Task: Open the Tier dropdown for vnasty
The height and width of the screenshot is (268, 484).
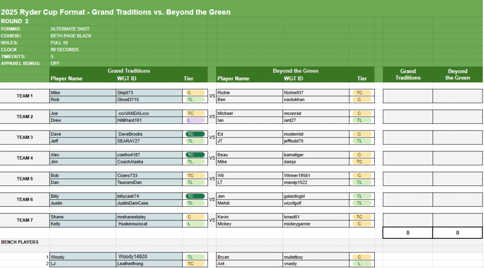Action: tap(362, 264)
